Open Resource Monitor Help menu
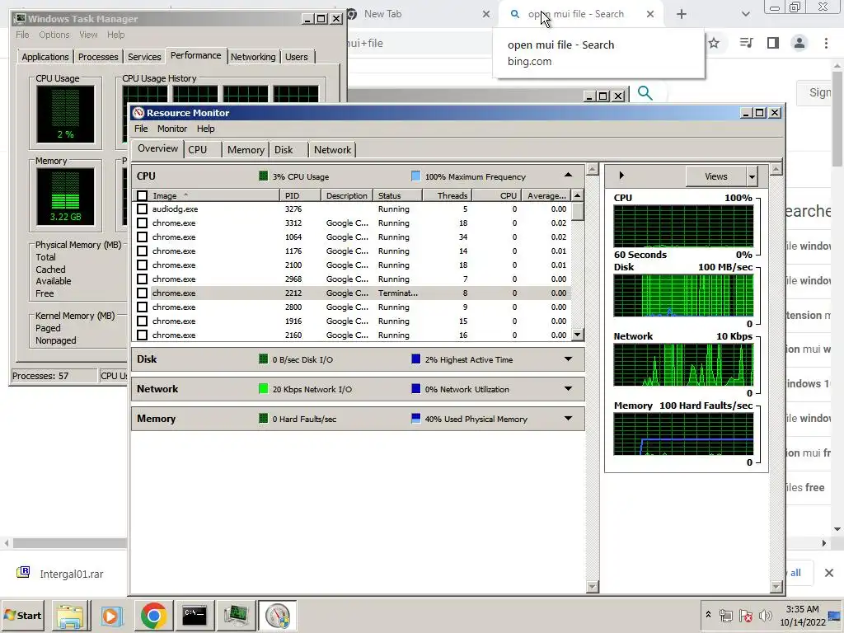This screenshot has width=844, height=633. 205,129
